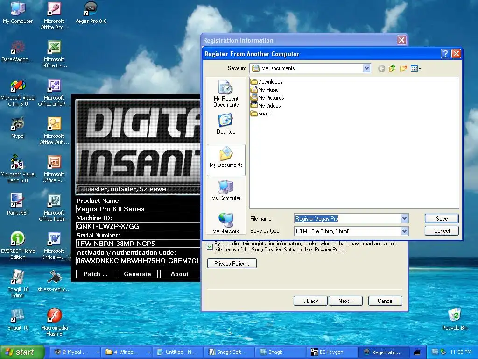
Task: Open Microsoft Office Excel desktop shortcut
Action: coord(54,54)
